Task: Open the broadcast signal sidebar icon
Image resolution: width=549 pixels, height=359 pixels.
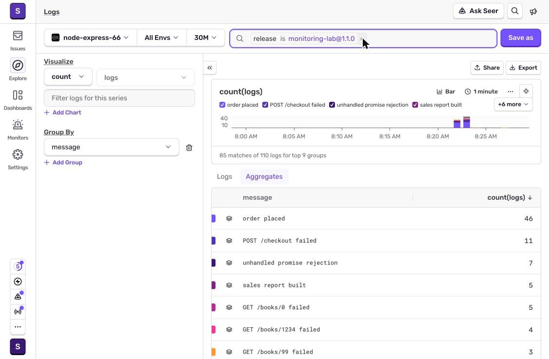Action: [x=18, y=311]
